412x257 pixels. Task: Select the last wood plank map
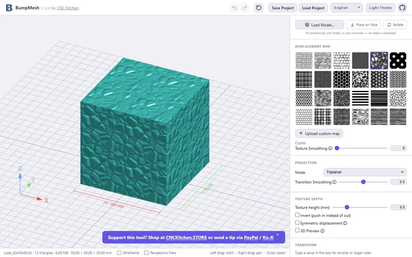click(x=398, y=117)
